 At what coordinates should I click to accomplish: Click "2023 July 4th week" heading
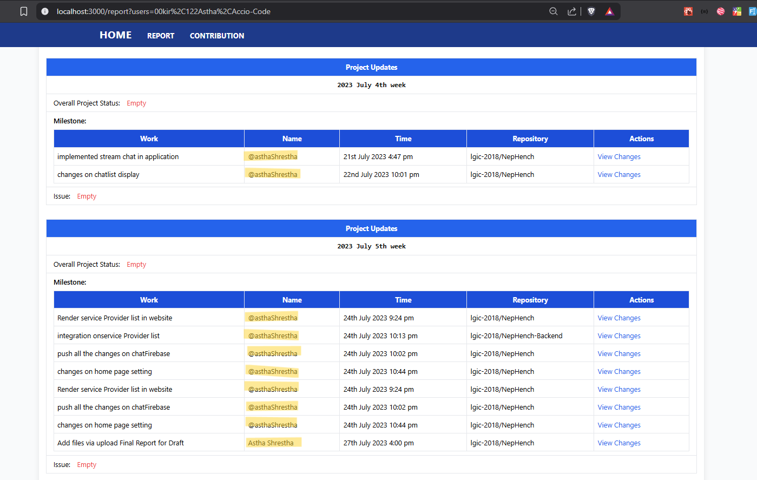pyautogui.click(x=371, y=85)
